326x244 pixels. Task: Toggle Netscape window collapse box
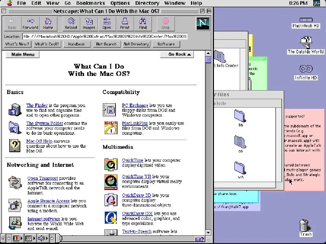click(209, 11)
